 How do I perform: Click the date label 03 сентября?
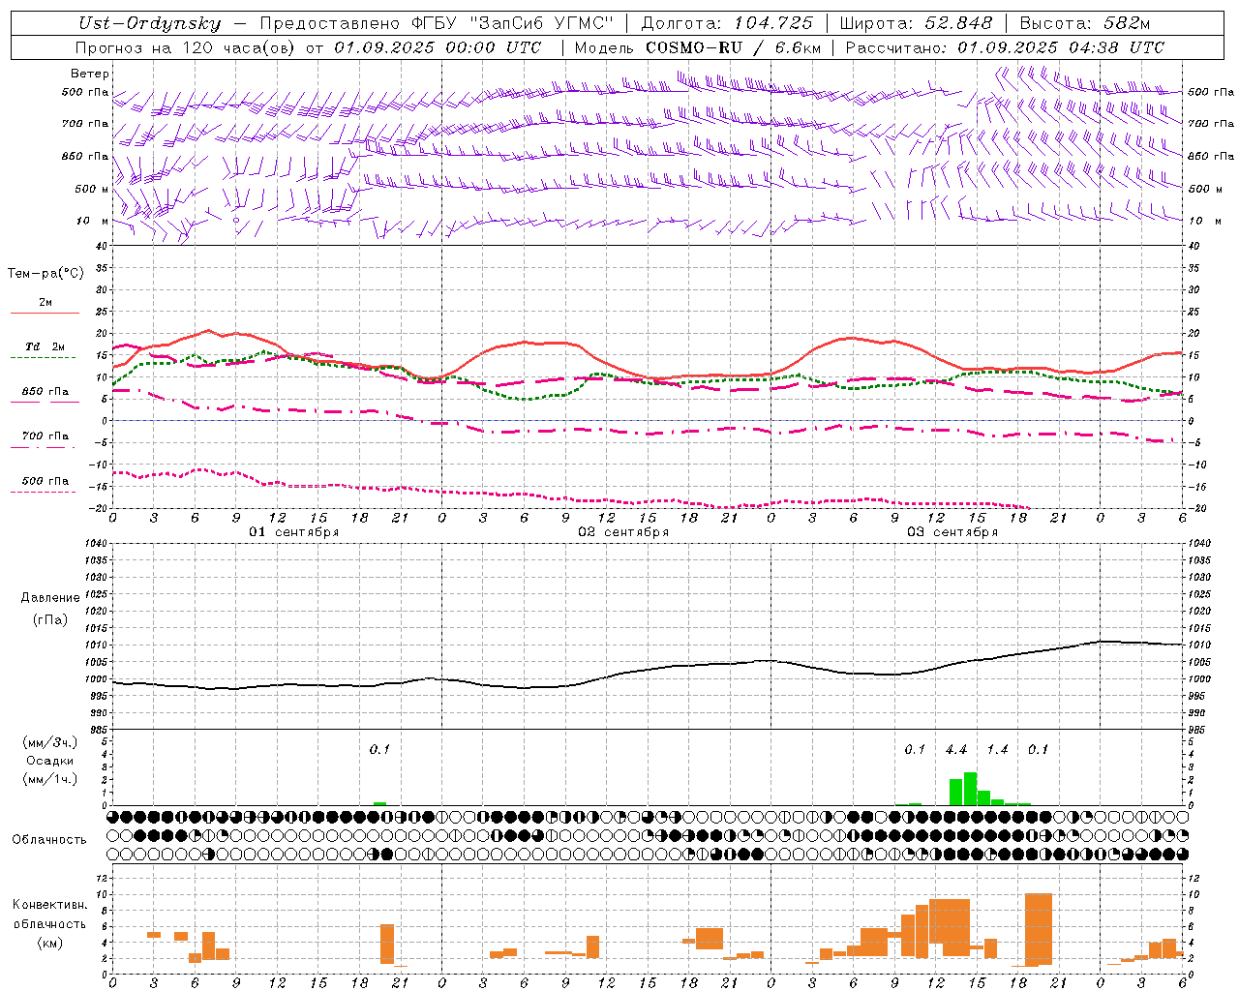(x=952, y=532)
